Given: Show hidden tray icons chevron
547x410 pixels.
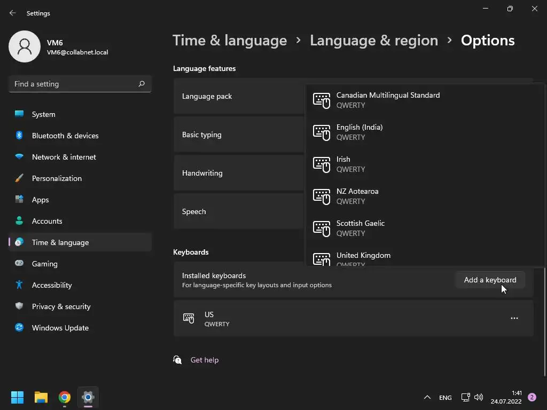Looking at the screenshot, I should [427, 397].
